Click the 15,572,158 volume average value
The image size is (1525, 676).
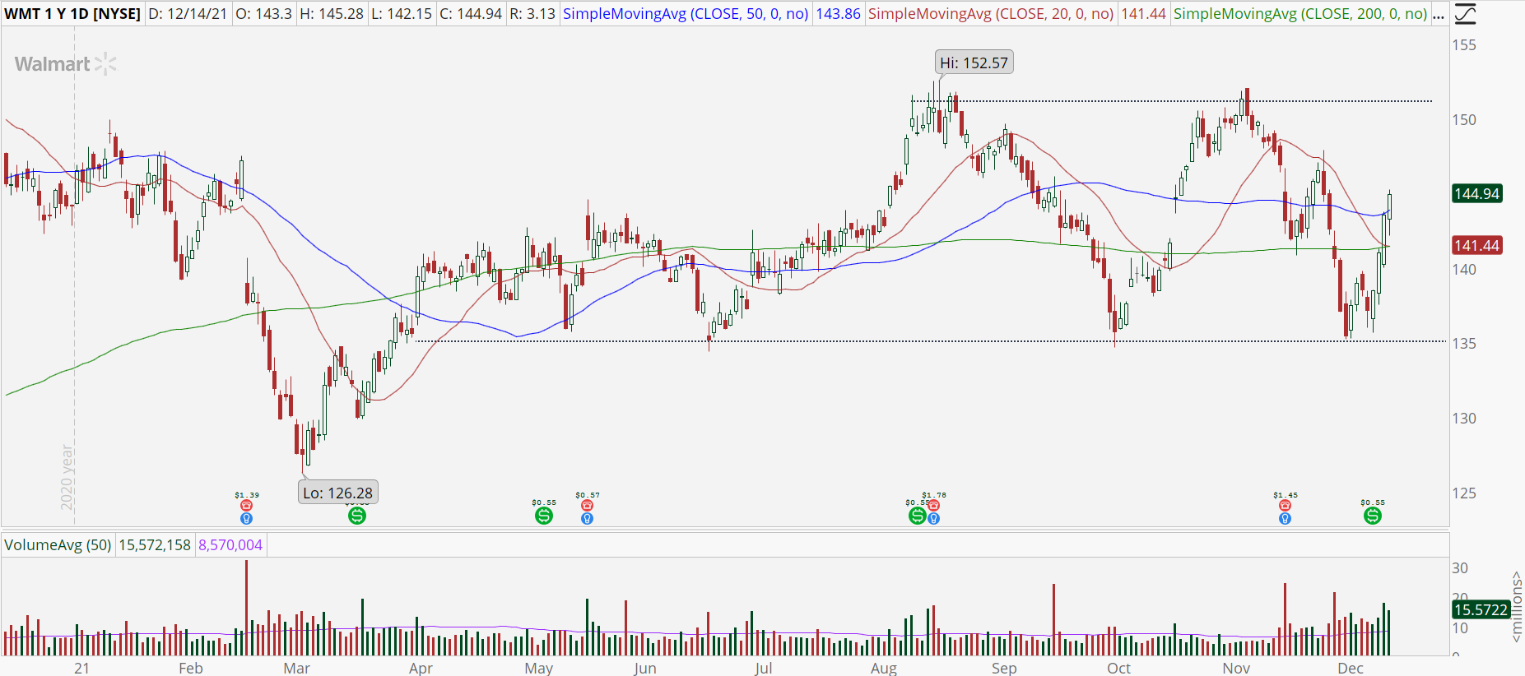(x=155, y=544)
